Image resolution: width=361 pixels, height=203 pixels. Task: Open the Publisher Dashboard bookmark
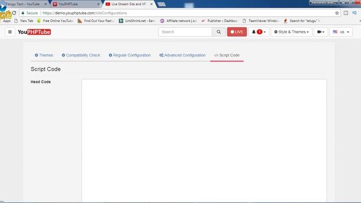tap(219, 21)
